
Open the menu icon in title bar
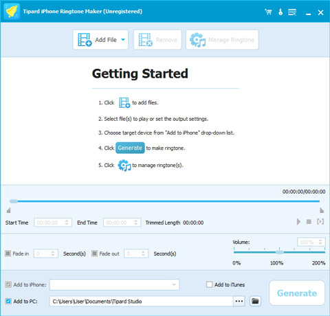pyautogui.click(x=292, y=12)
